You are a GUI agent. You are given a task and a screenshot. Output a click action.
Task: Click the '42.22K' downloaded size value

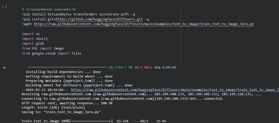(x=122, y=121)
